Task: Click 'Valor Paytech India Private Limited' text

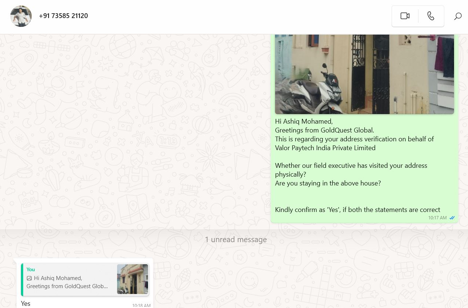Action: 325,148
